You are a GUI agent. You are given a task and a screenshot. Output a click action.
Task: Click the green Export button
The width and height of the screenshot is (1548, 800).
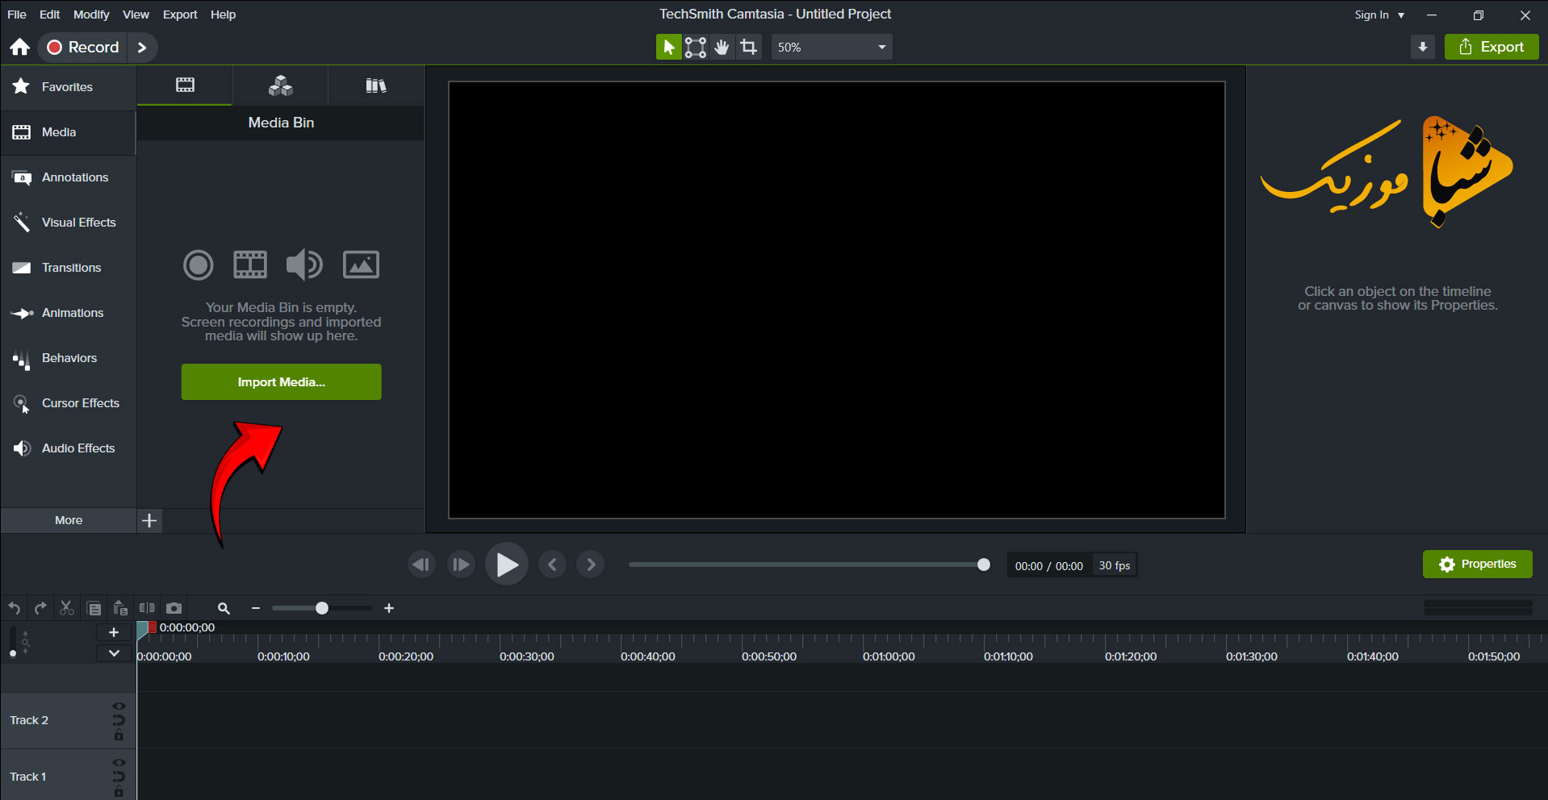tap(1492, 47)
